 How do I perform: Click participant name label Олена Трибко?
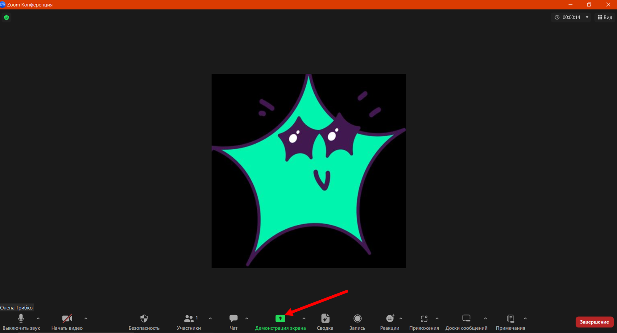16,307
